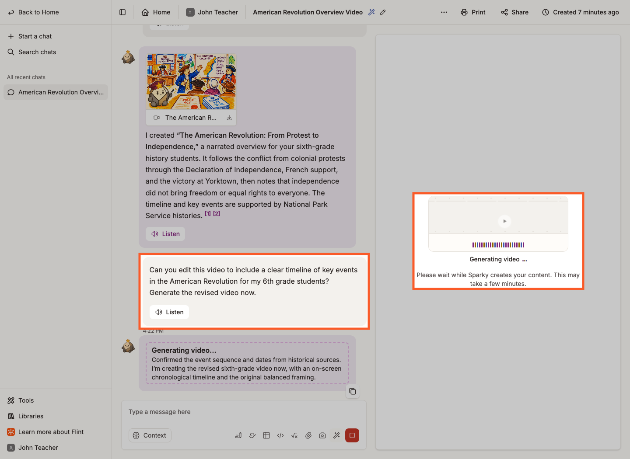Click Back to Home link
The width and height of the screenshot is (630, 459).
(x=33, y=12)
